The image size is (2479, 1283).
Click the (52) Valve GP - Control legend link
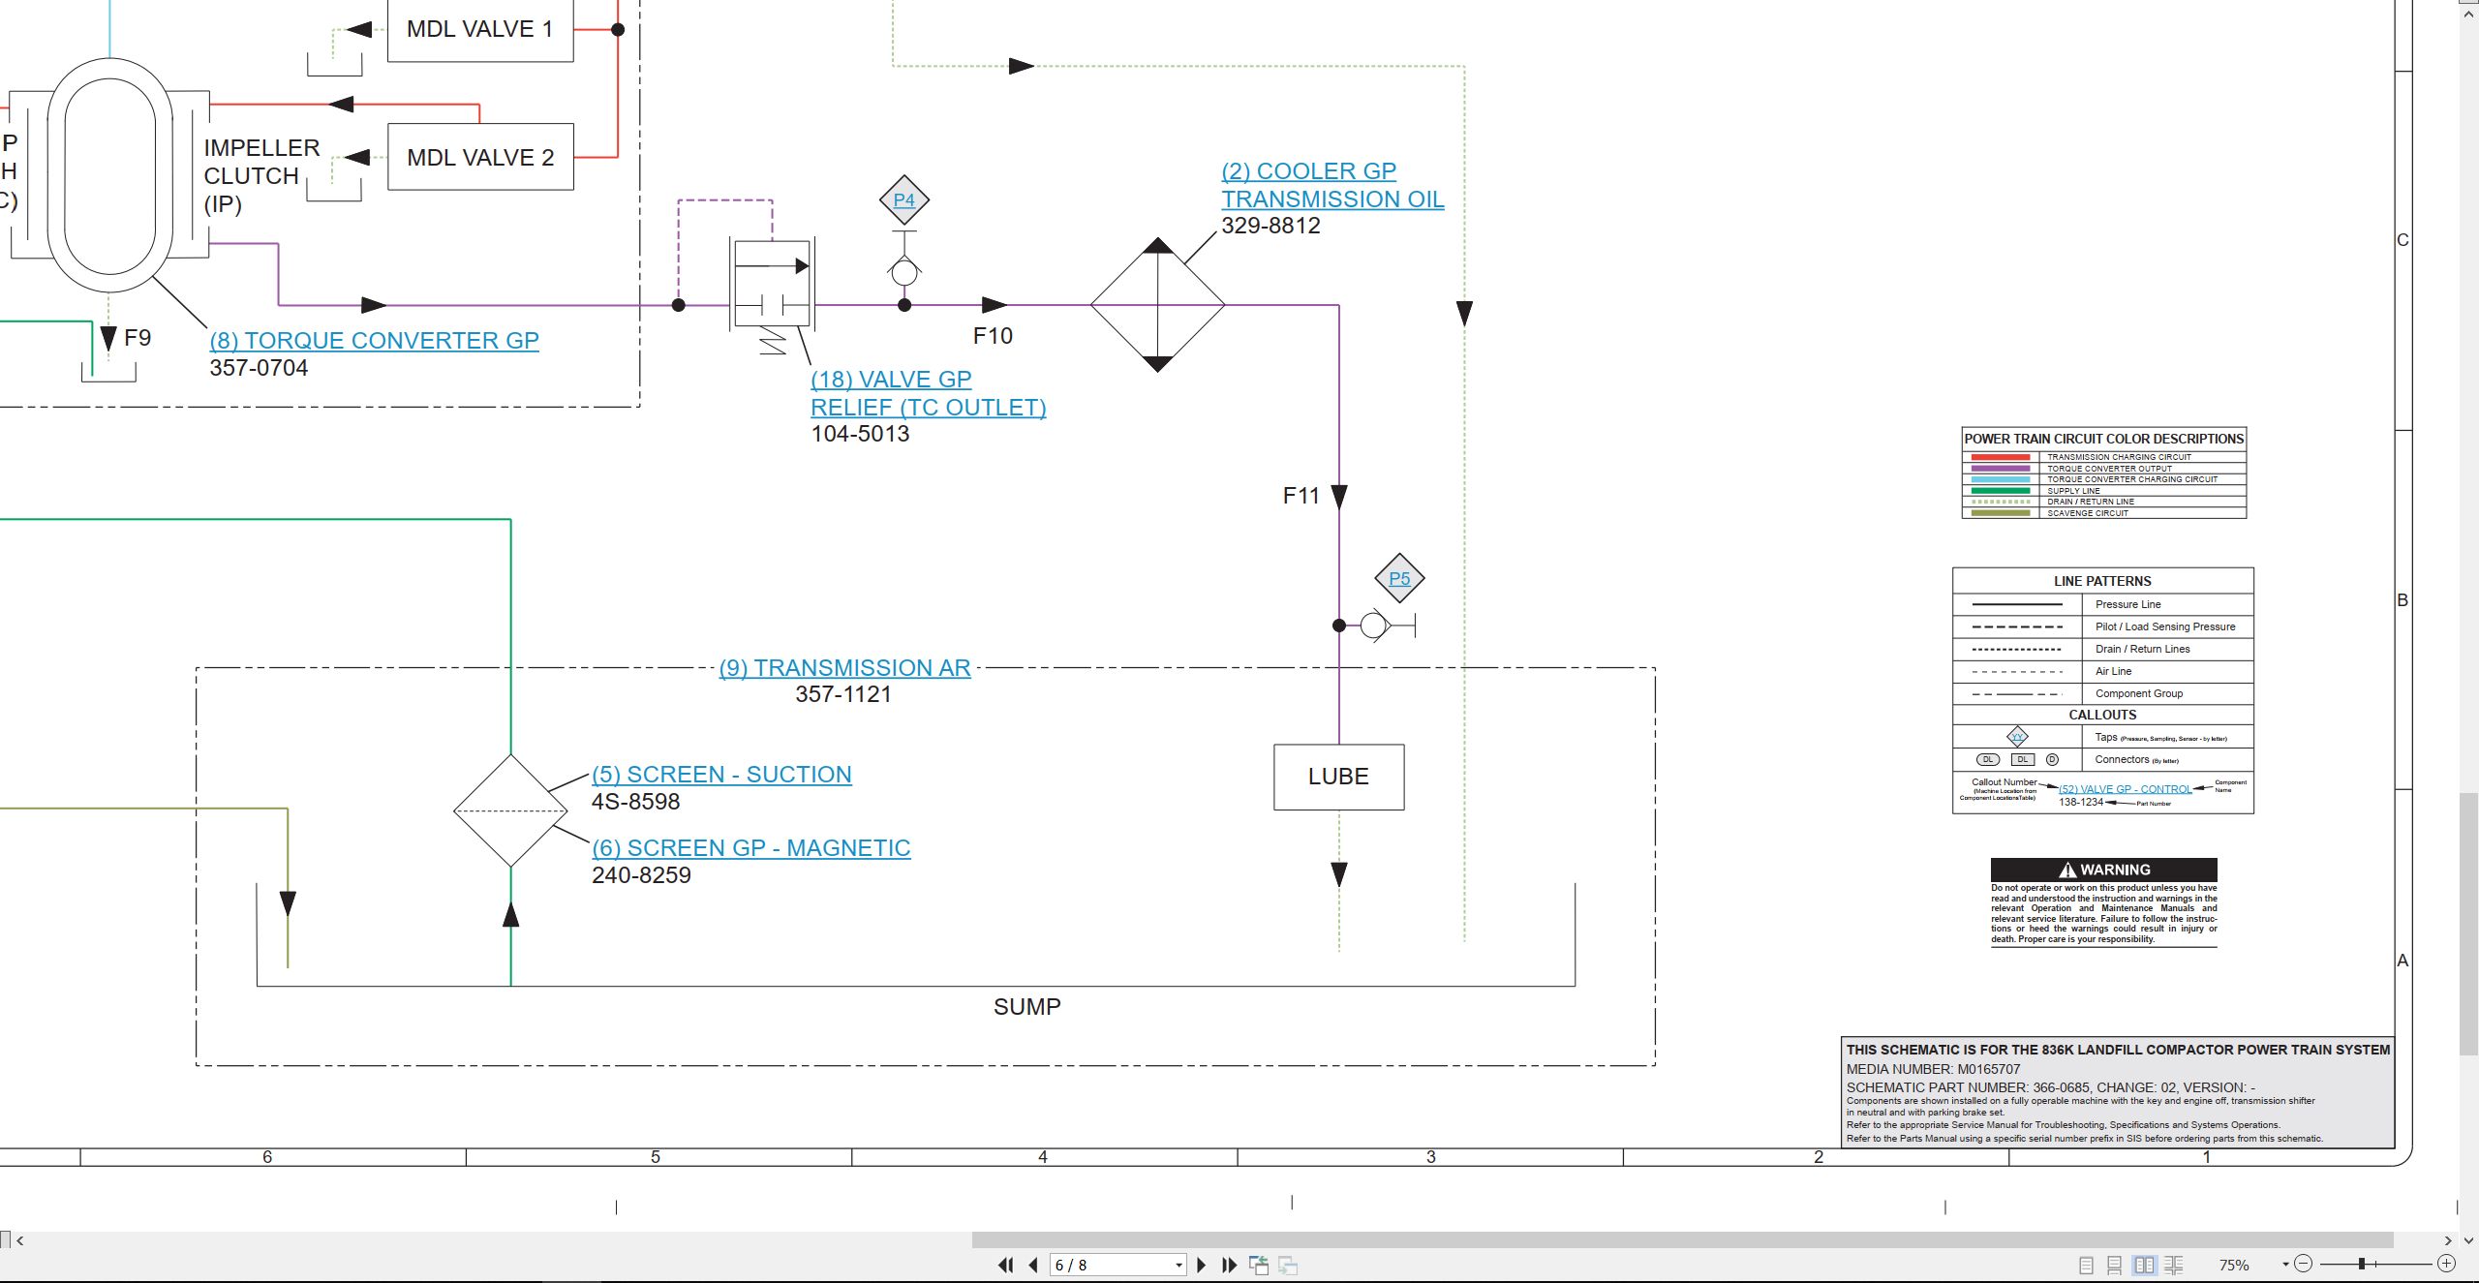2125,789
